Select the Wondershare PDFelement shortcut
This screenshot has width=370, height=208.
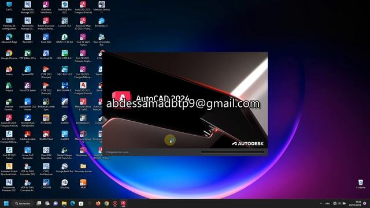(x=28, y=121)
